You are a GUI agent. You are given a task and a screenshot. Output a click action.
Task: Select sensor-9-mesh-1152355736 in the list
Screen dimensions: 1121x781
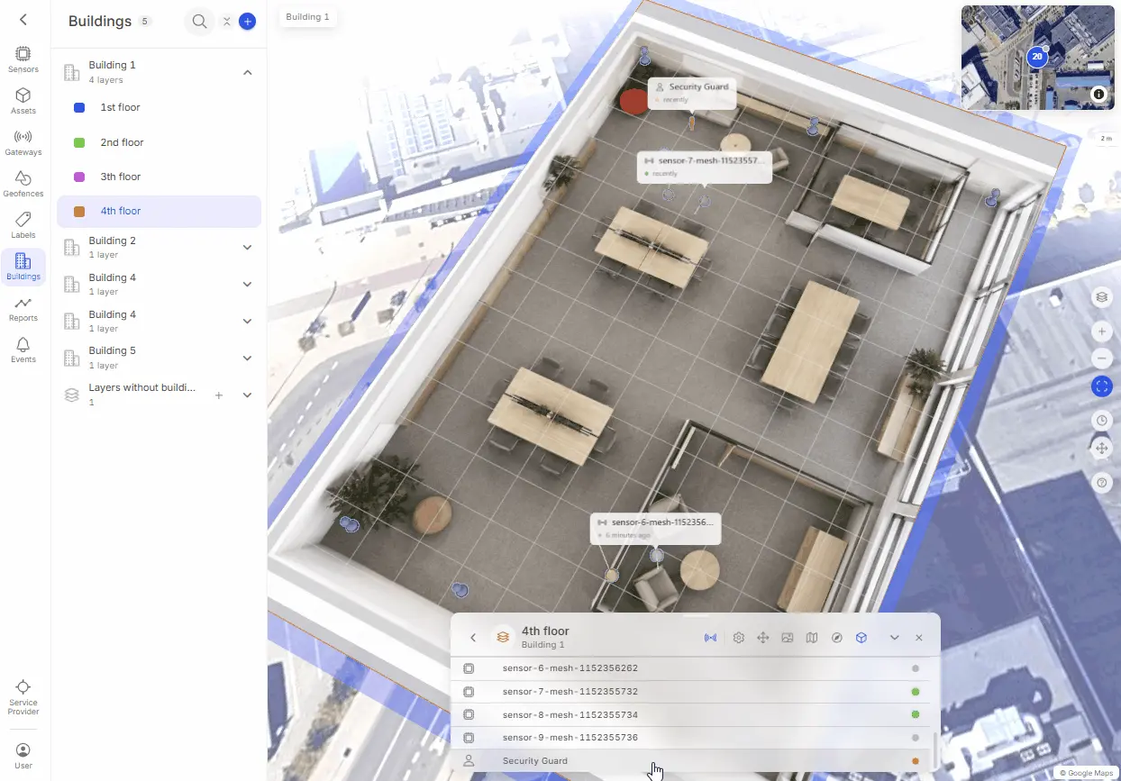click(x=692, y=738)
